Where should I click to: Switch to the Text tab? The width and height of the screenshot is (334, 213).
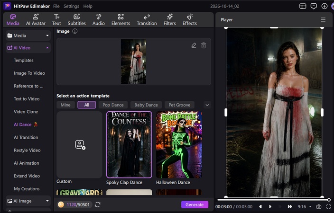click(56, 20)
